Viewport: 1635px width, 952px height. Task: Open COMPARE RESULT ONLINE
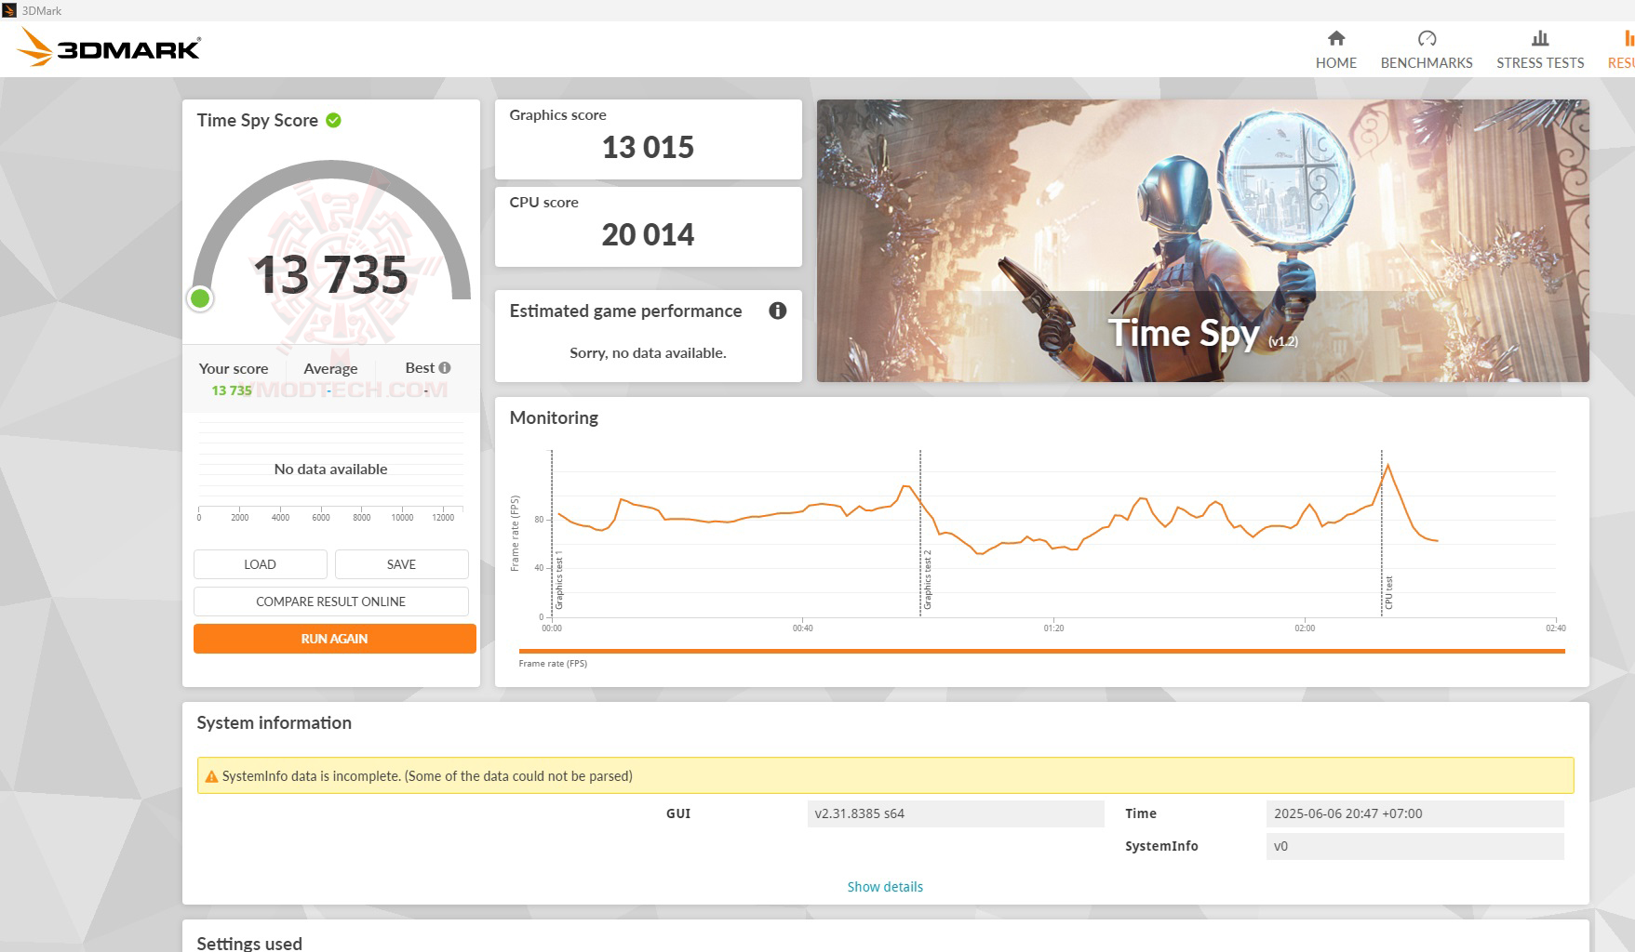(330, 602)
